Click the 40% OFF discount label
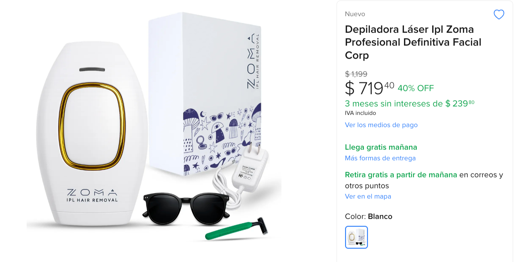Image resolution: width=514 pixels, height=262 pixels. click(x=416, y=88)
